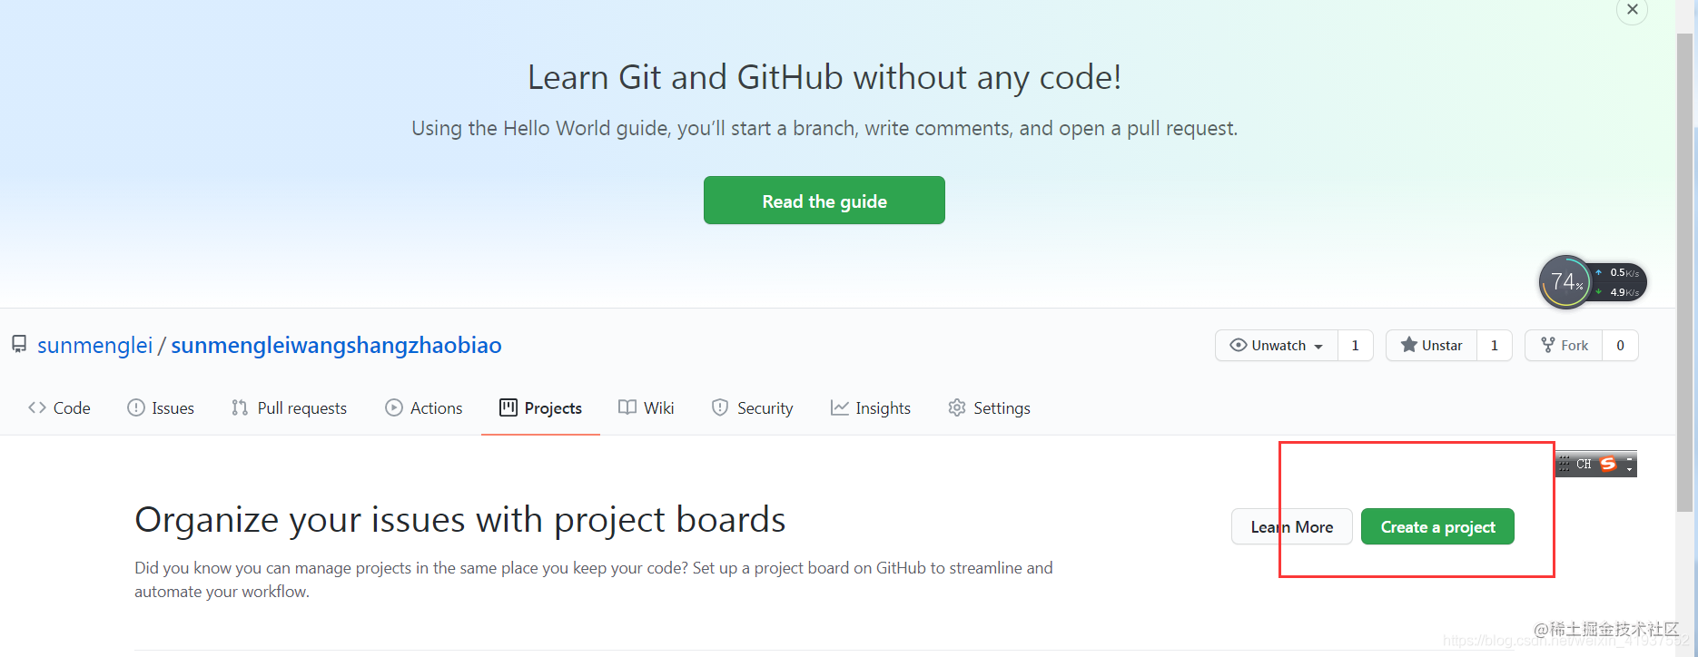Switch to the Projects tab
1698x657 pixels.
coord(540,408)
